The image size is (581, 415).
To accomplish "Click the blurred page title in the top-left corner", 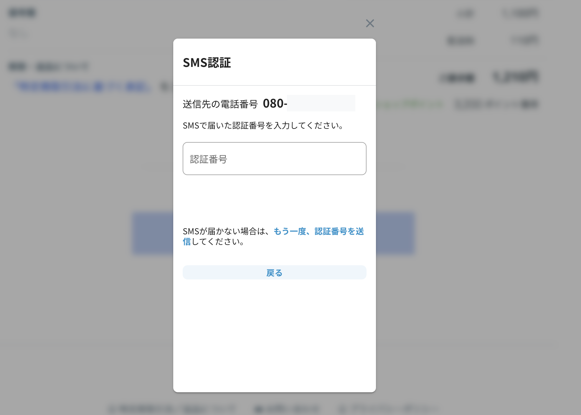I will coord(22,13).
